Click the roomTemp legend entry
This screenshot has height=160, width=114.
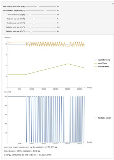101,63
